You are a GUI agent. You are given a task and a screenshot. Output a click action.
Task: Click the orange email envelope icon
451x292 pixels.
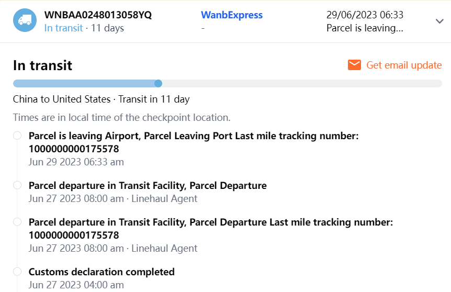click(354, 65)
